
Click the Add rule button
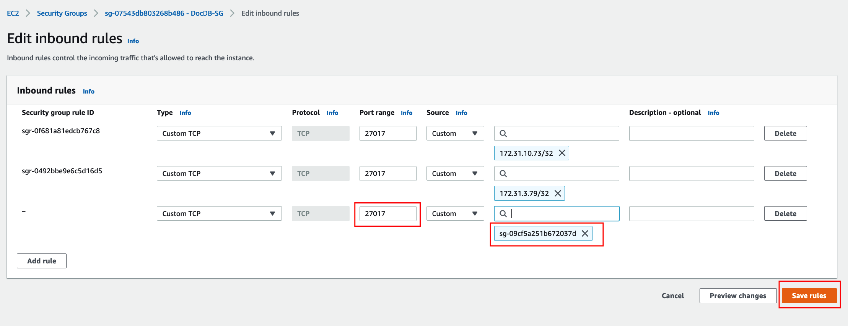pyautogui.click(x=41, y=261)
